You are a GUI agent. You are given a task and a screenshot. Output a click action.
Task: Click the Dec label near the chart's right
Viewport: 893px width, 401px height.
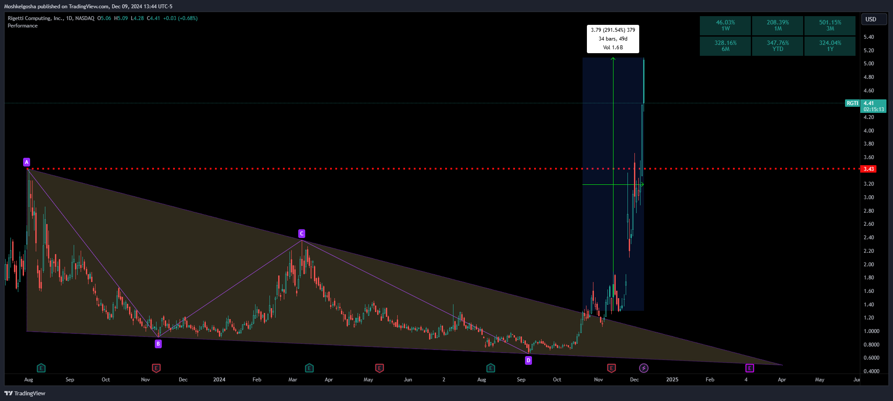point(634,380)
